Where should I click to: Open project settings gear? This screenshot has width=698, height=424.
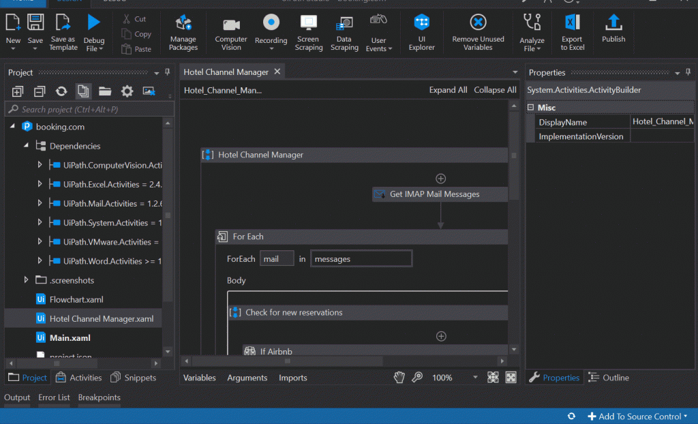(127, 91)
